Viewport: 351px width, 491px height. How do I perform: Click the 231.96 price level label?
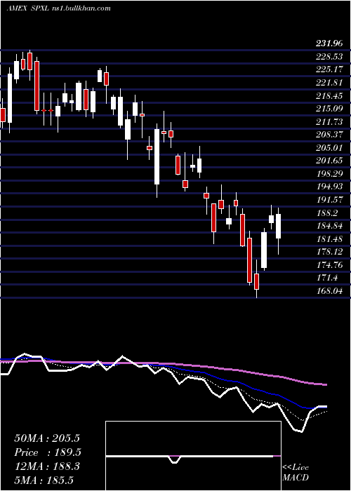coord(329,43)
